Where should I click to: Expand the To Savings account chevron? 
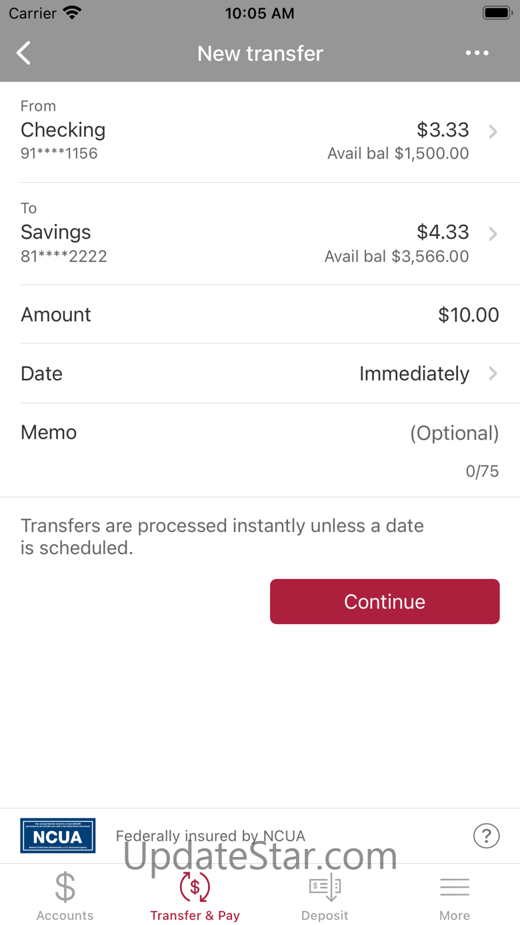click(x=493, y=233)
